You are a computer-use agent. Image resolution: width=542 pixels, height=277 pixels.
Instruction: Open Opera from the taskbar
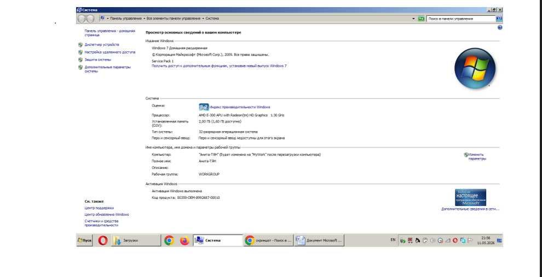(103, 240)
